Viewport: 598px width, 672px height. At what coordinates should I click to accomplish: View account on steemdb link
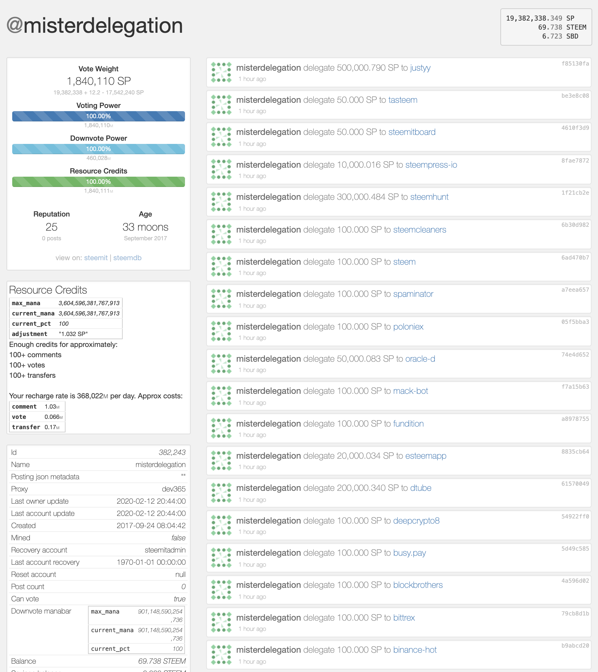[x=127, y=258]
